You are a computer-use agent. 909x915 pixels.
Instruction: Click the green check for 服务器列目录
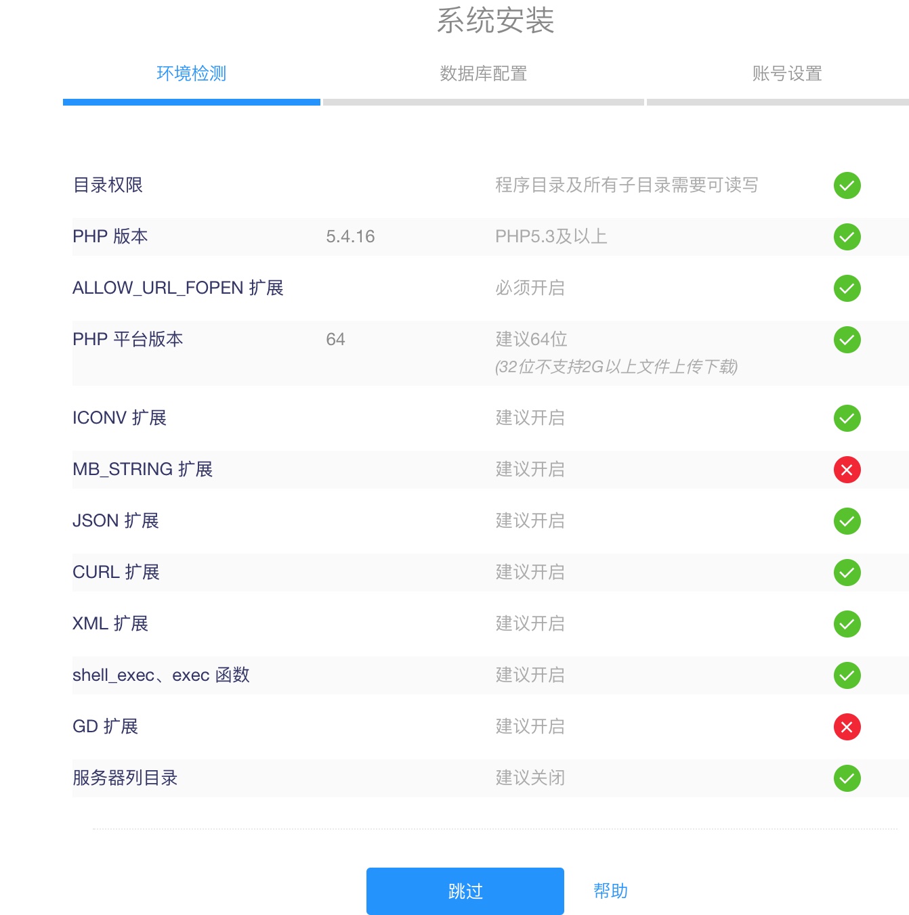pos(847,778)
